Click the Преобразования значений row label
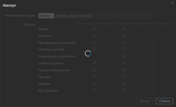176x107 pixels. coord(57,43)
